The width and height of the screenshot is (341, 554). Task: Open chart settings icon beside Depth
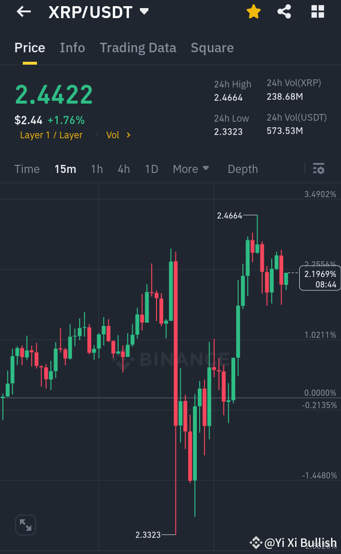[319, 169]
